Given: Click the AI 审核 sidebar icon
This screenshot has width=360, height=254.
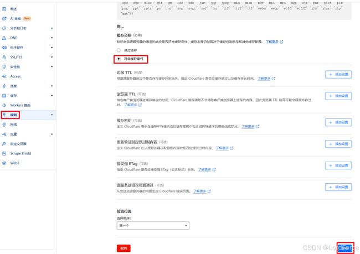Looking at the screenshot, I should coord(4,19).
